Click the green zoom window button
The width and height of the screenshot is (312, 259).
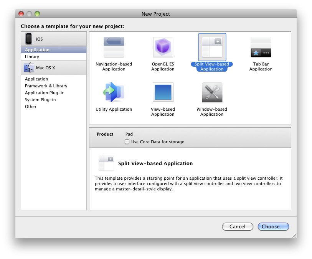pos(37,14)
